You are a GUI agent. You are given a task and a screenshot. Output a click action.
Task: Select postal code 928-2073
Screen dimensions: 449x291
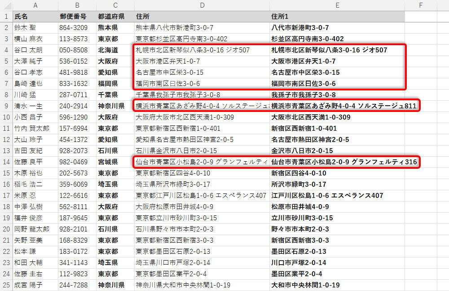point(77,151)
